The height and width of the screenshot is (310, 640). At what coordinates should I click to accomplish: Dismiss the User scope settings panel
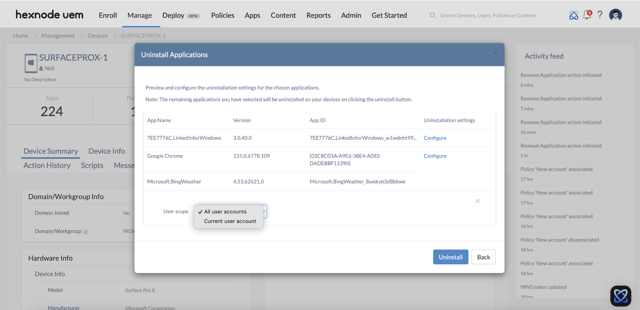477,201
